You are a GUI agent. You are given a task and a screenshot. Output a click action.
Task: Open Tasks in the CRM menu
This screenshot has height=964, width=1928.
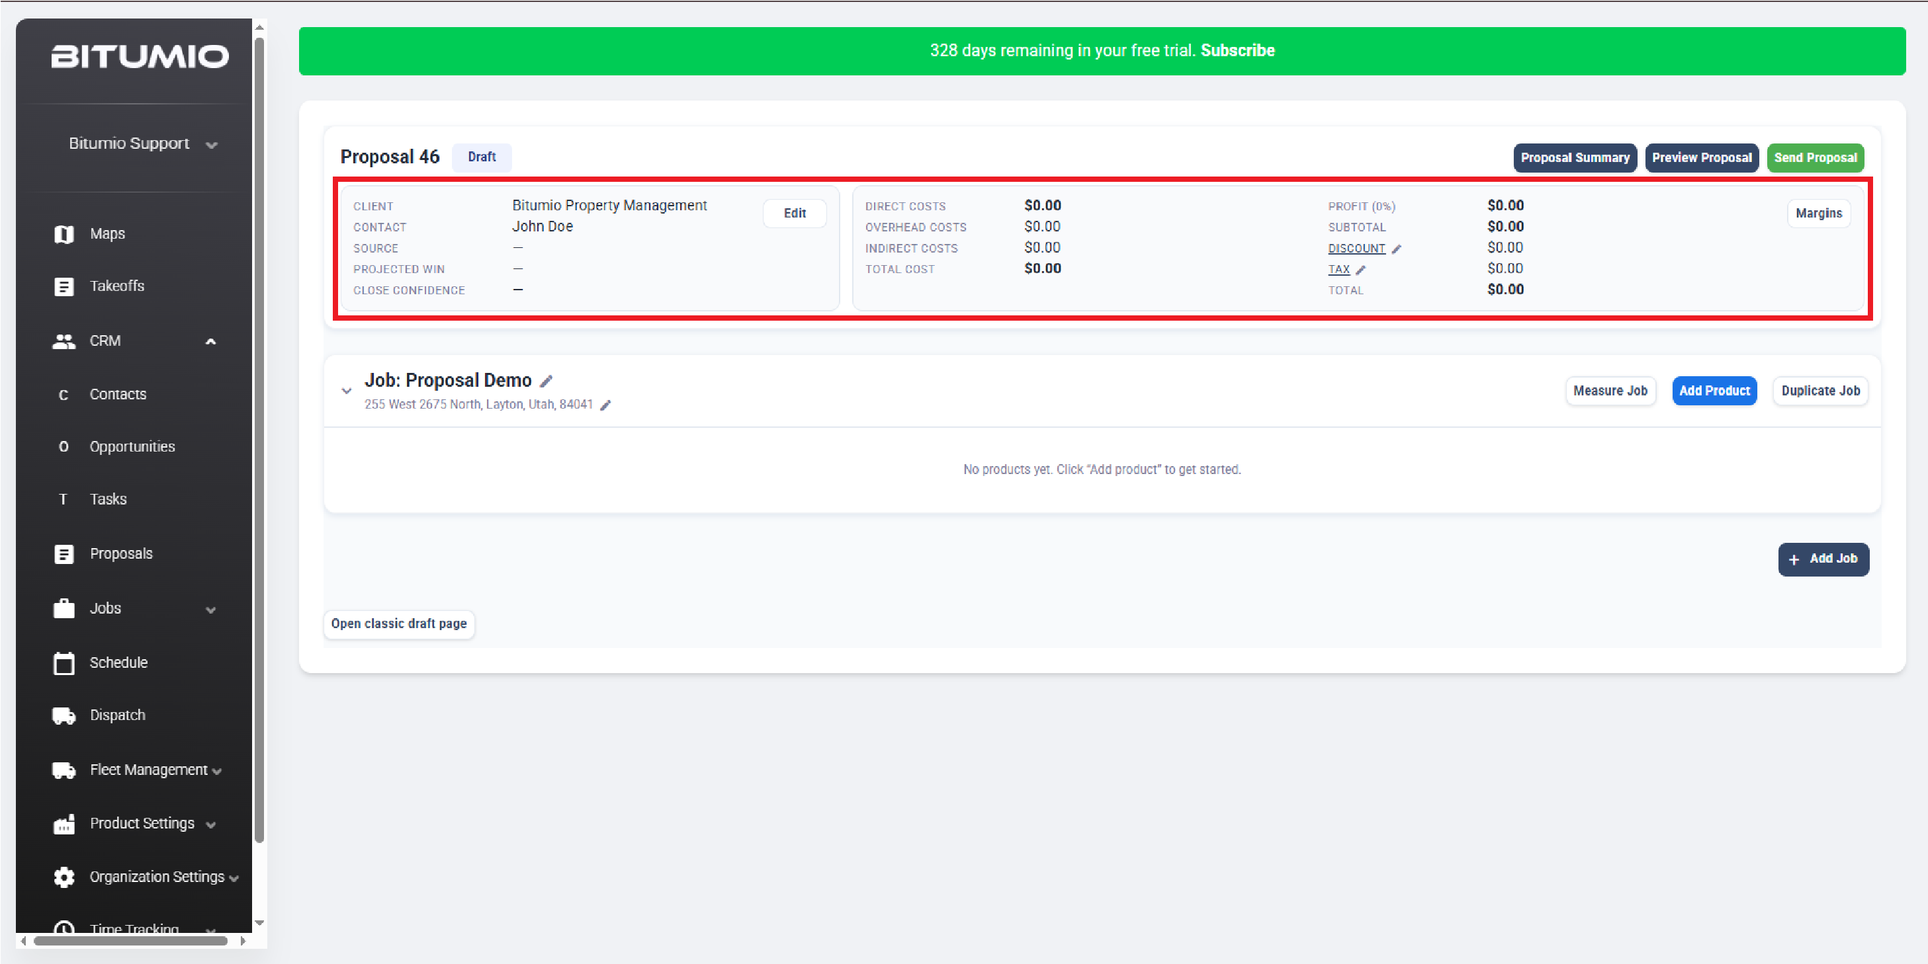[x=108, y=499]
